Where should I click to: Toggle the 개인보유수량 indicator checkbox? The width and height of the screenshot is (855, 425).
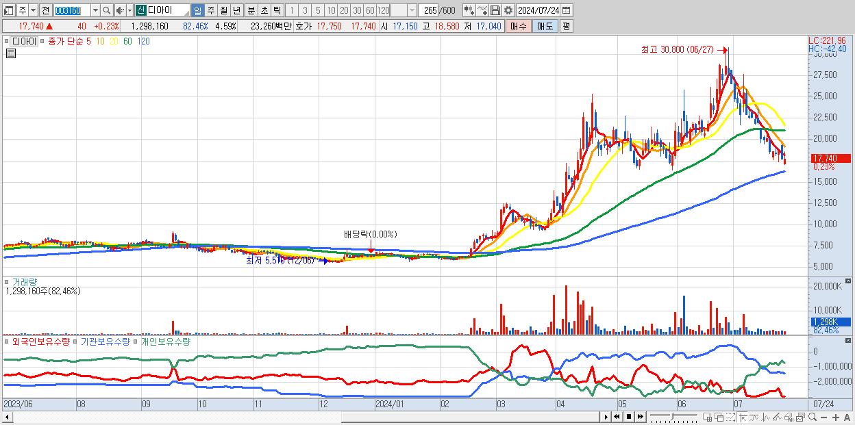coord(136,341)
